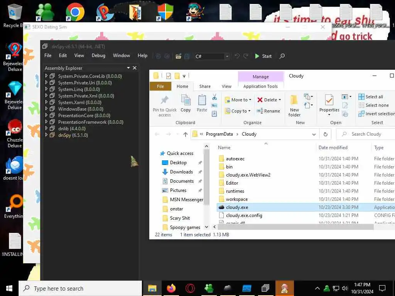The image size is (395, 296).
Task: Expand WindowsBase assembly node
Action: click(x=46, y=108)
